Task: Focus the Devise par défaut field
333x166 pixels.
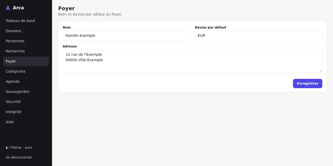Action: point(259,36)
